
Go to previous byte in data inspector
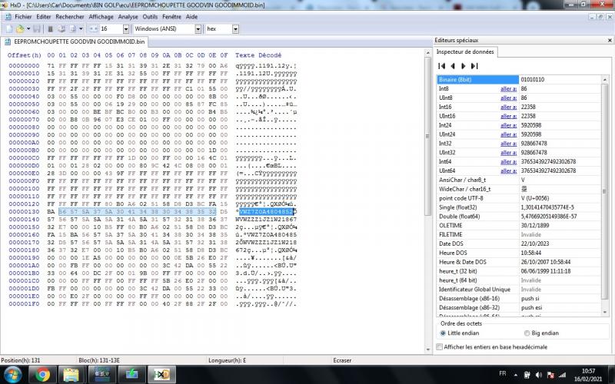[453, 66]
